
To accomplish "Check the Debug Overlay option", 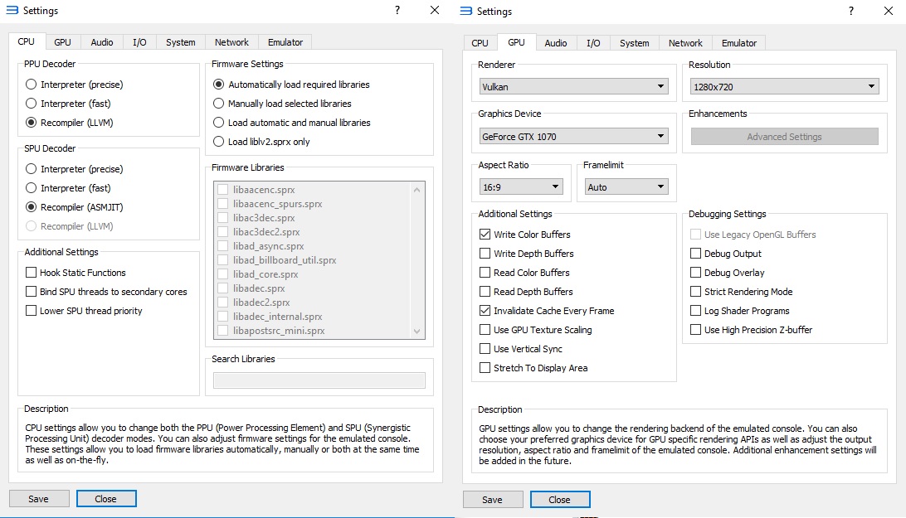I will coord(696,273).
